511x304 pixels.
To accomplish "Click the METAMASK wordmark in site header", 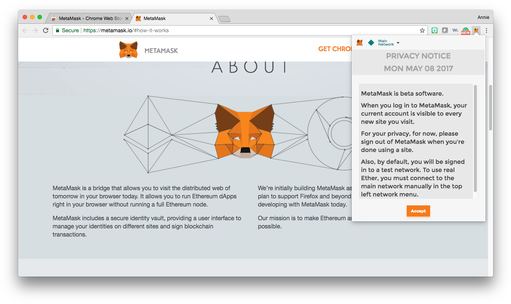I will click(161, 50).
